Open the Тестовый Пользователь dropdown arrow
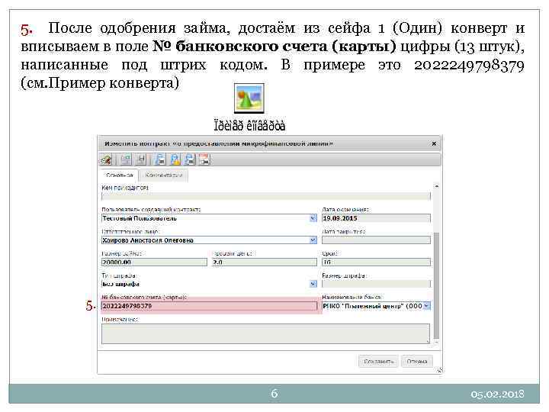Image resolution: width=549 pixels, height=412 pixels. (313, 218)
